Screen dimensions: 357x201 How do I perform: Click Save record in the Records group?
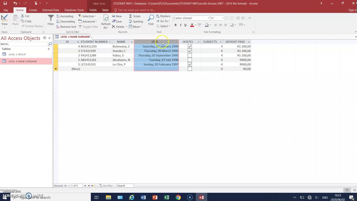click(x=117, y=21)
